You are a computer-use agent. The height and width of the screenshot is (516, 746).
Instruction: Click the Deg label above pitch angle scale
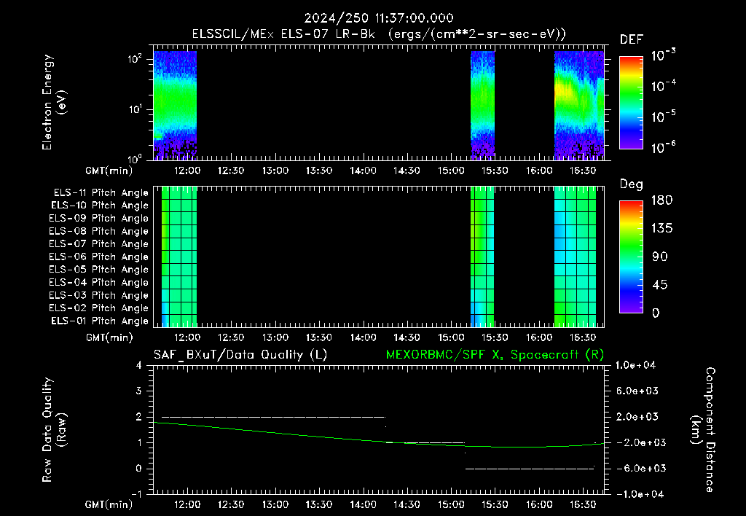[x=632, y=184]
